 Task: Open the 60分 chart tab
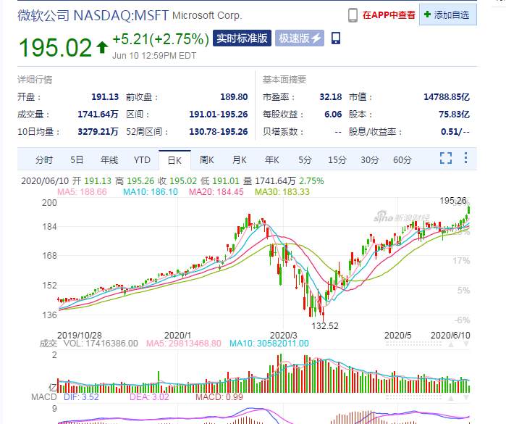tap(402, 159)
